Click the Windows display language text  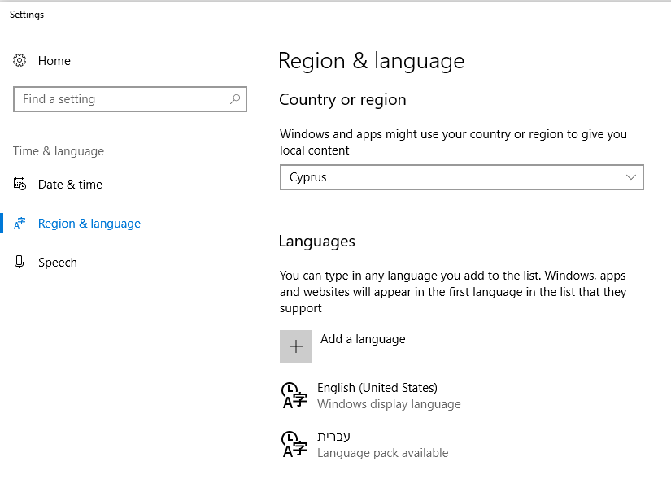pos(389,404)
